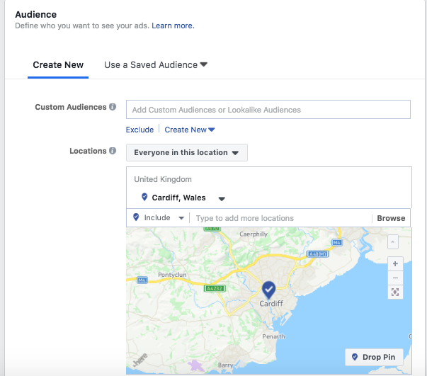The height and width of the screenshot is (376, 427).
Task: Zoom in on the map
Action: (395, 263)
